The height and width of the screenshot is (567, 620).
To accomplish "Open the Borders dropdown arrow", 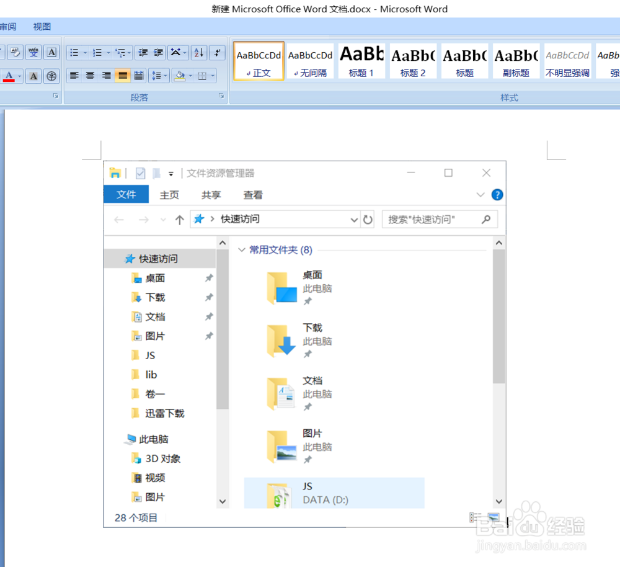I will tap(213, 76).
